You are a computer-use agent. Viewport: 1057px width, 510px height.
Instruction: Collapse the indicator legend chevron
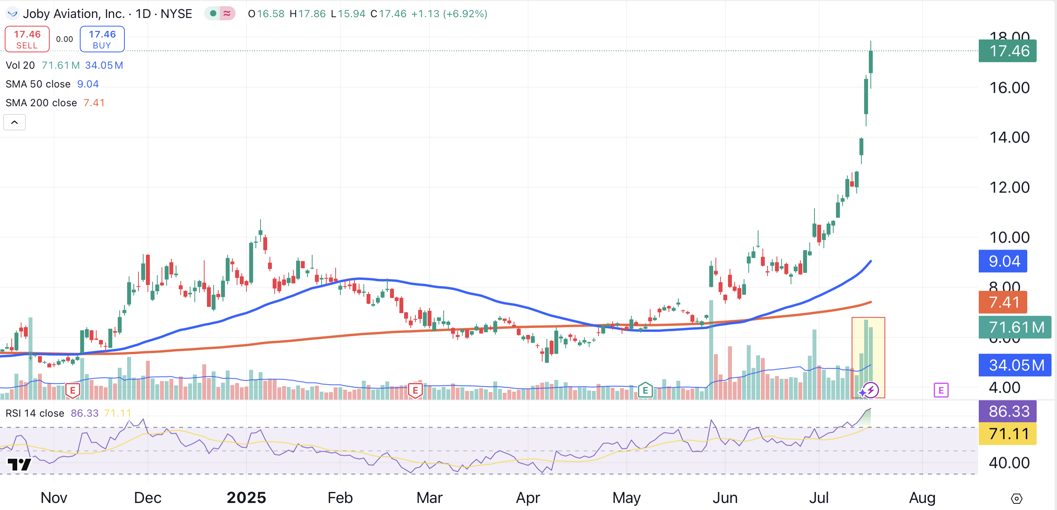tap(14, 122)
